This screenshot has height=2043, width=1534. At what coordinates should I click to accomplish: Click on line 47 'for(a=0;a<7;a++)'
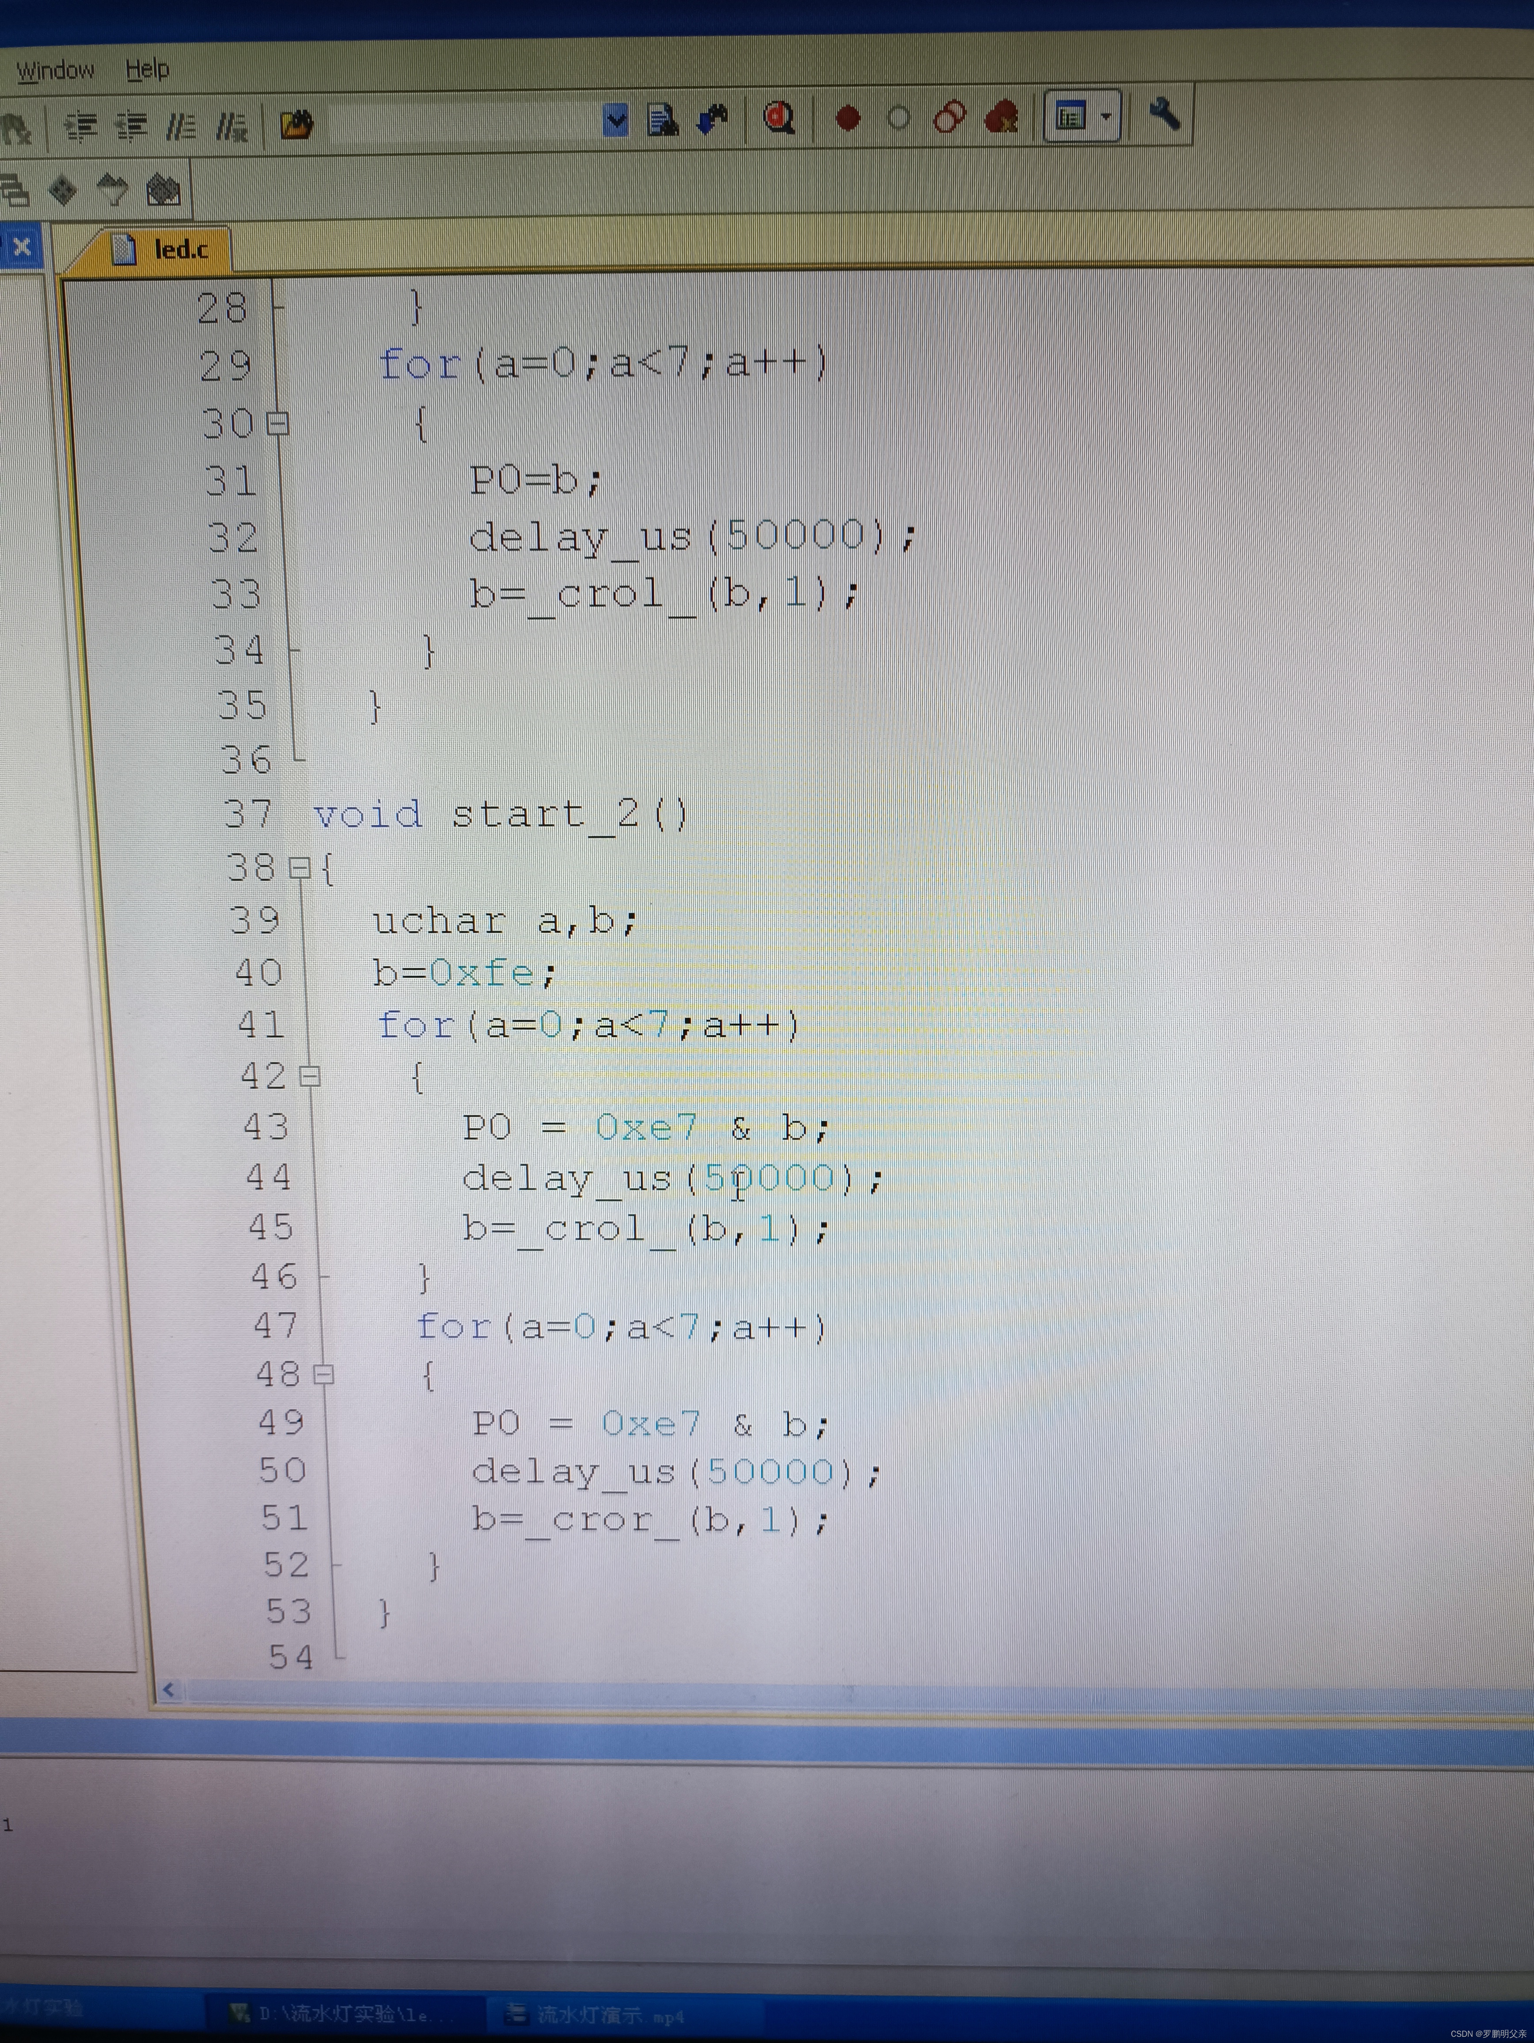pyautogui.click(x=621, y=1327)
